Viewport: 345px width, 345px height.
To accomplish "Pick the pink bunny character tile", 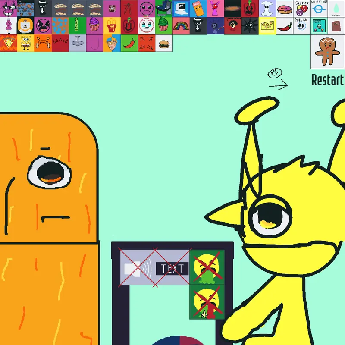I will [x=215, y=9].
